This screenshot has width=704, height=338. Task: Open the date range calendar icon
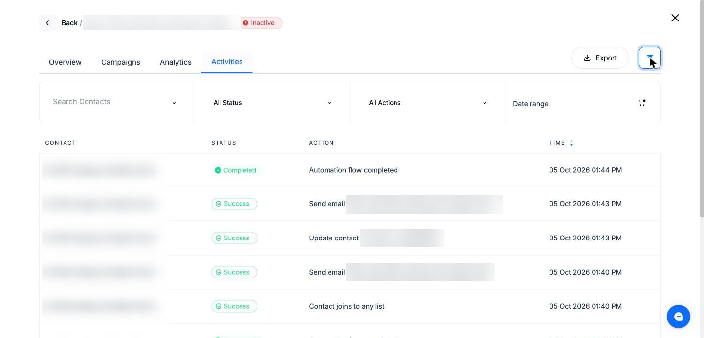641,103
